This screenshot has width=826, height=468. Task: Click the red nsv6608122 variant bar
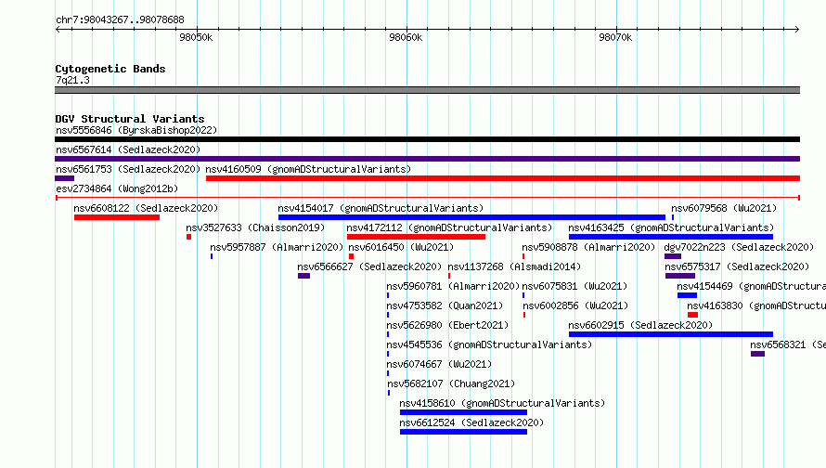tap(117, 217)
